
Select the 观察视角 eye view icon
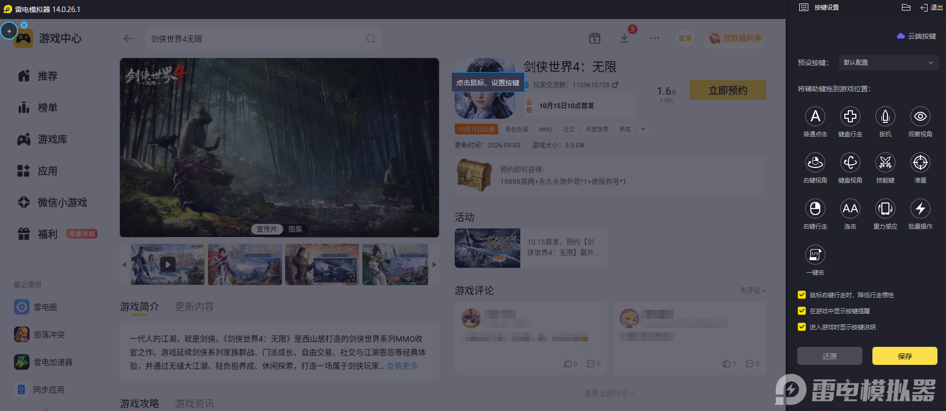920,116
